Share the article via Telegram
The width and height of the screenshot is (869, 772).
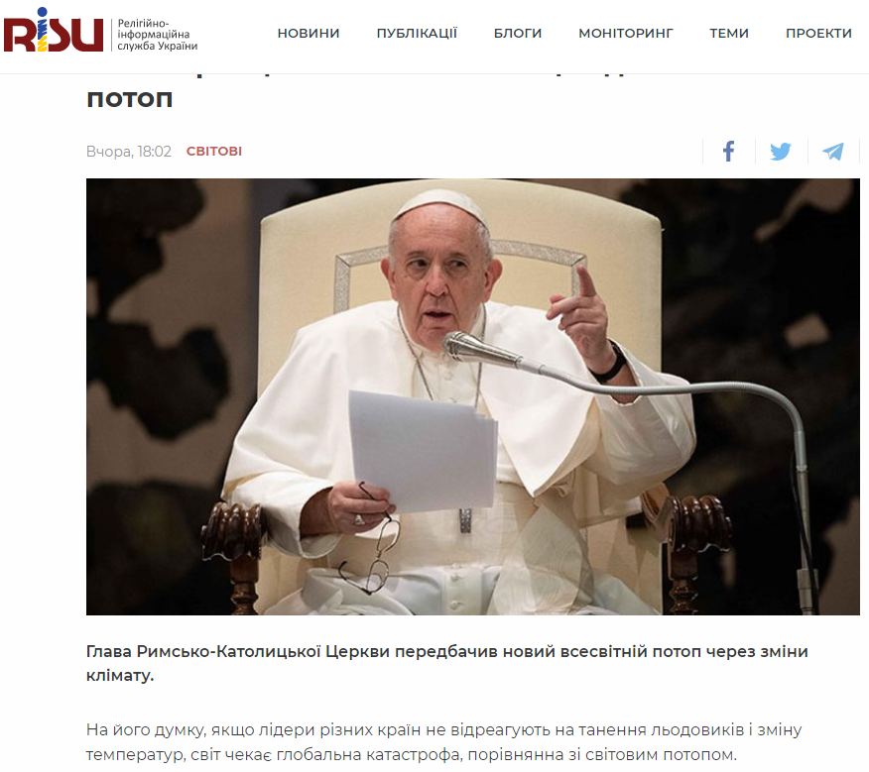pos(832,152)
